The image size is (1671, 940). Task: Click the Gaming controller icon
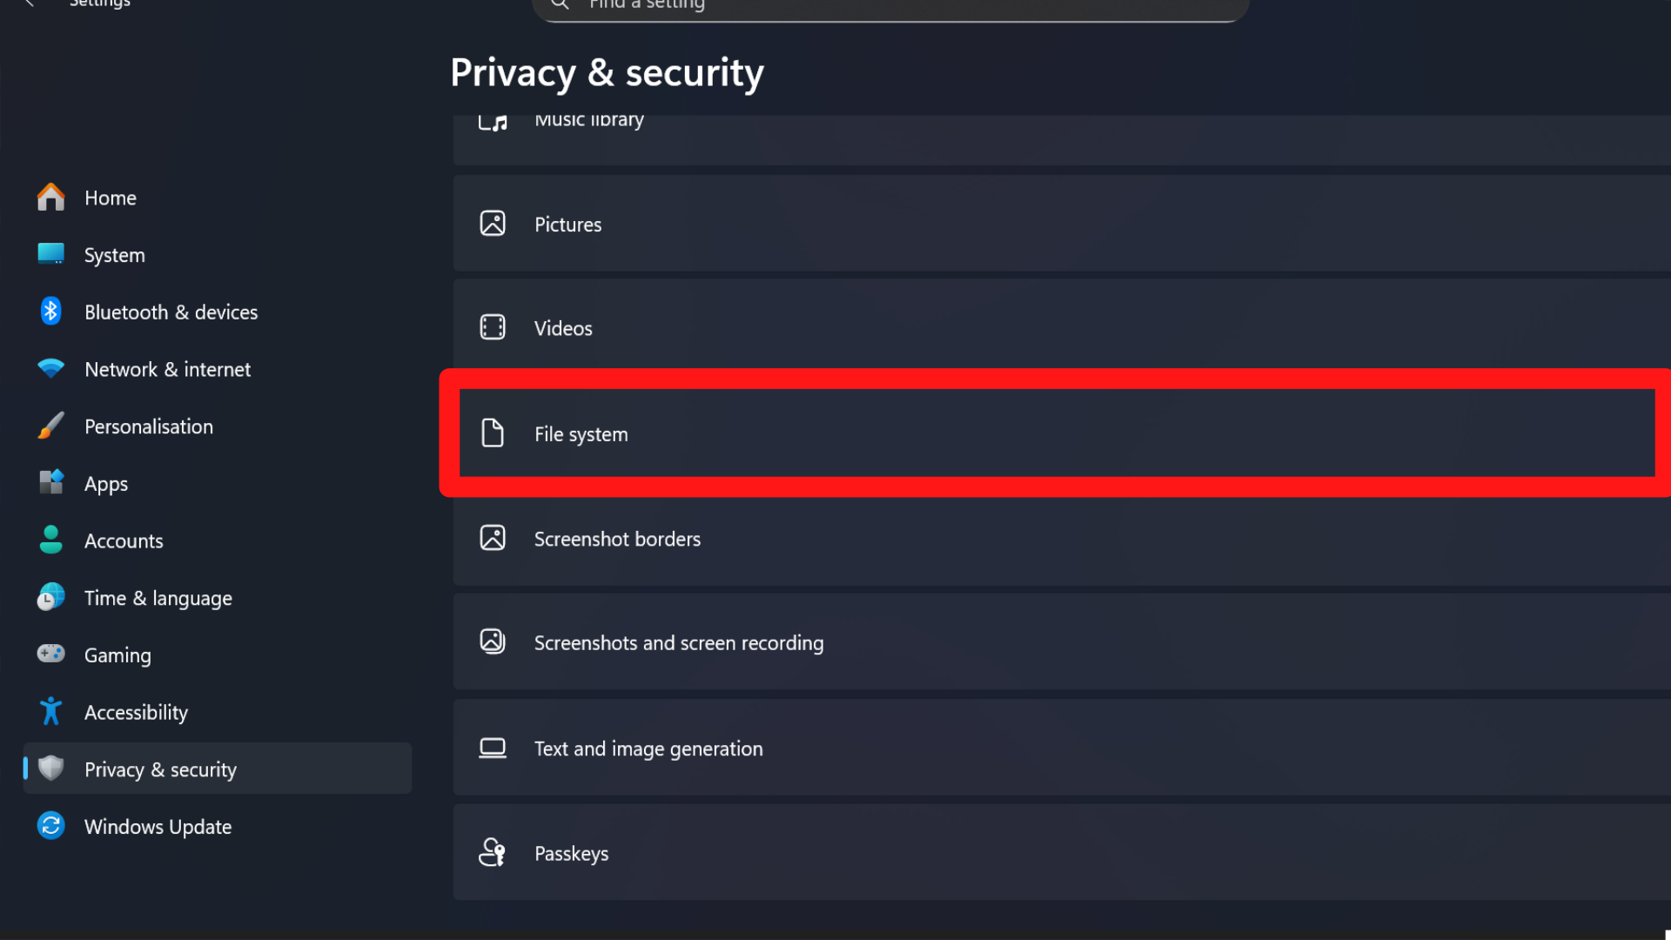(50, 654)
